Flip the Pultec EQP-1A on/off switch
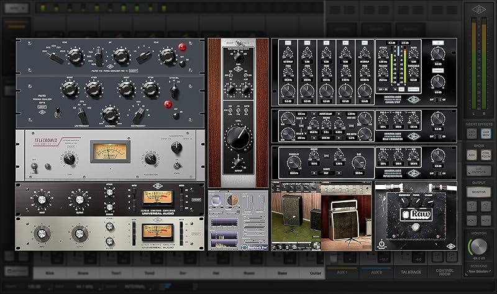The width and height of the screenshot is (497, 294). (176, 115)
